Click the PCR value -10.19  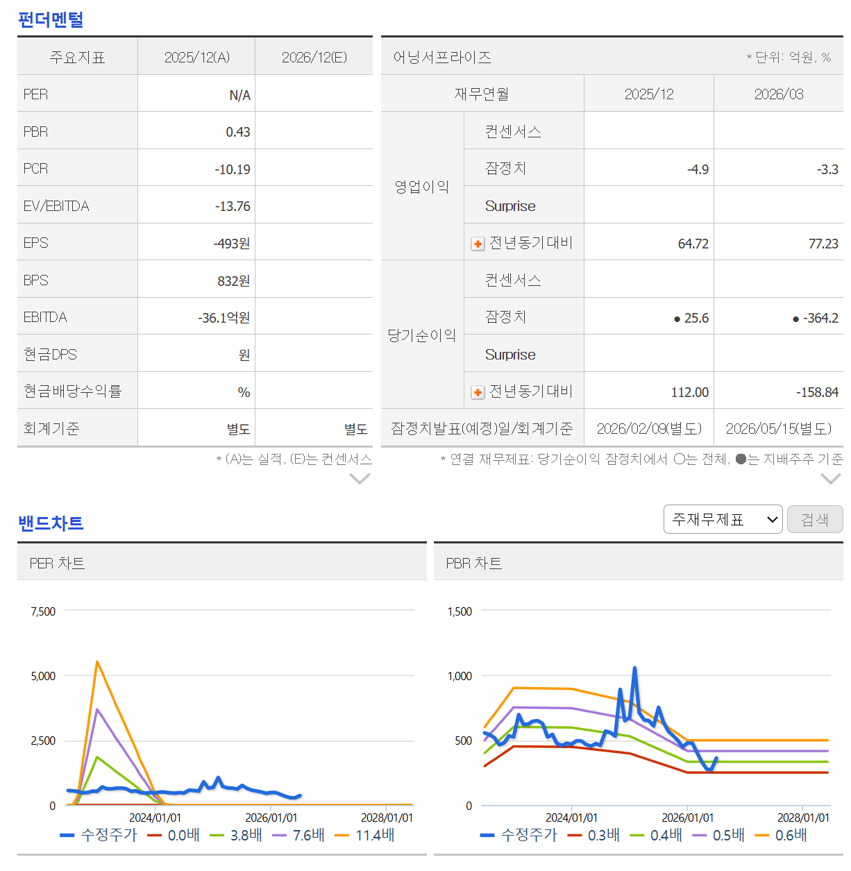233,169
